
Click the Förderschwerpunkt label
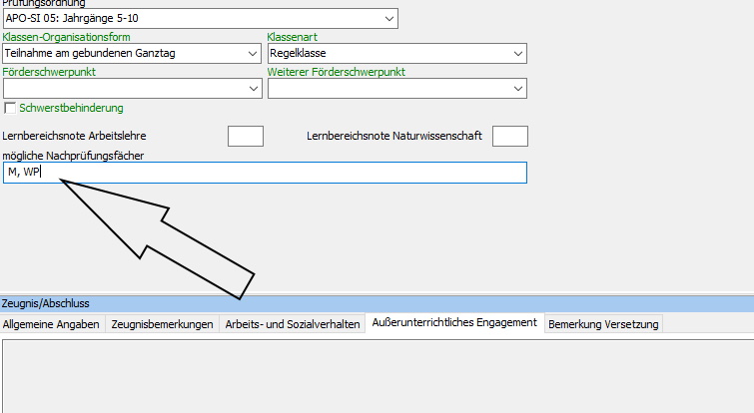49,72
